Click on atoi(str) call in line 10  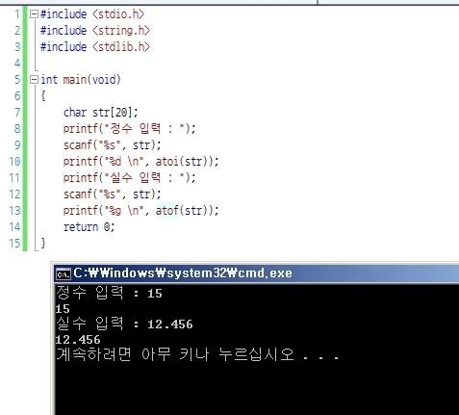coord(182,162)
